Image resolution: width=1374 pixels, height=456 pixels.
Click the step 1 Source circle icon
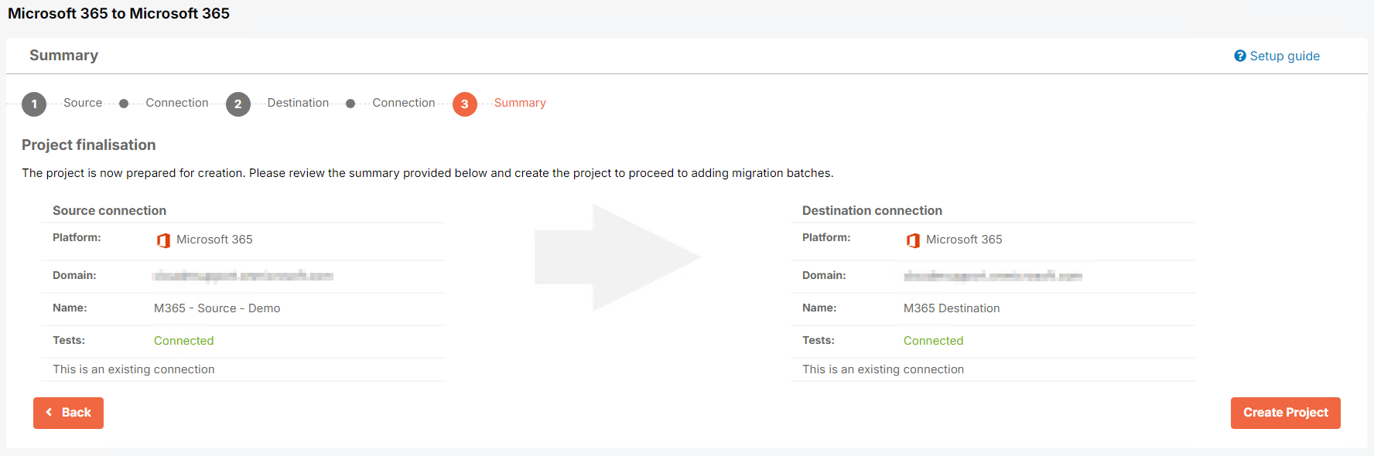click(x=34, y=104)
